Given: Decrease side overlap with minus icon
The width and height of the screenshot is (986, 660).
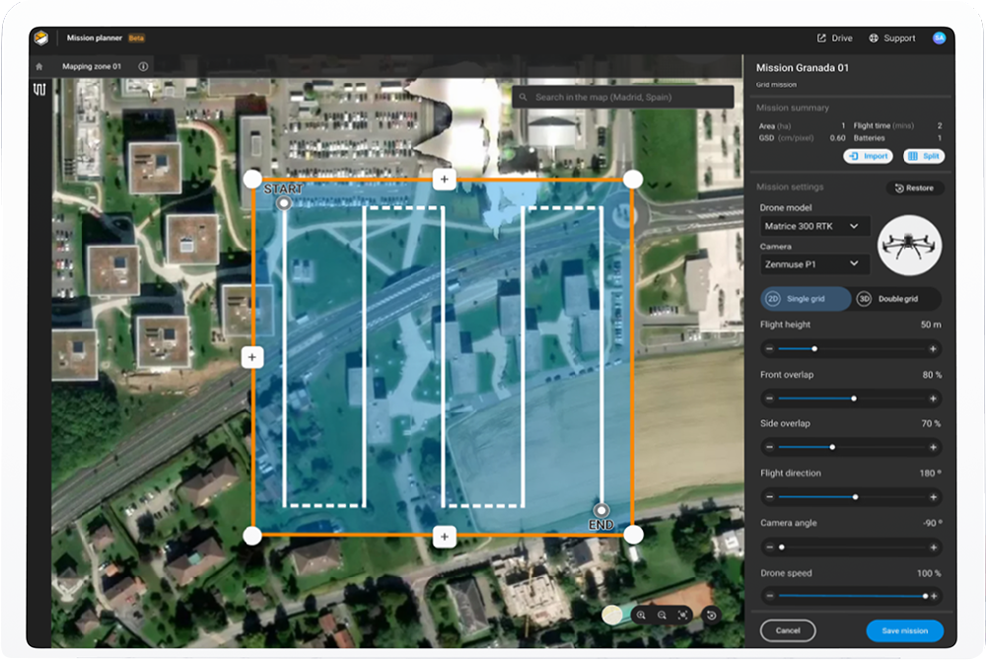Looking at the screenshot, I should [x=769, y=447].
